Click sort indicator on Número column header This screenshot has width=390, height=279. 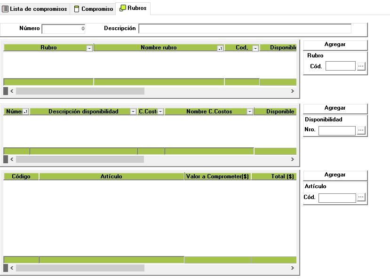coord(25,112)
